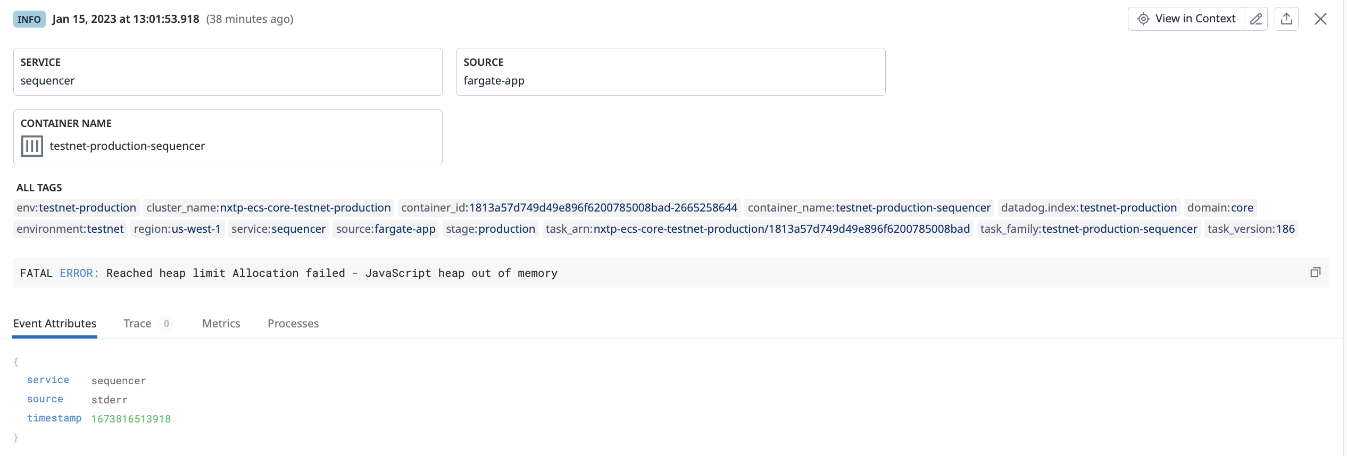Click the INFO severity badge
The image size is (1347, 456).
point(29,19)
